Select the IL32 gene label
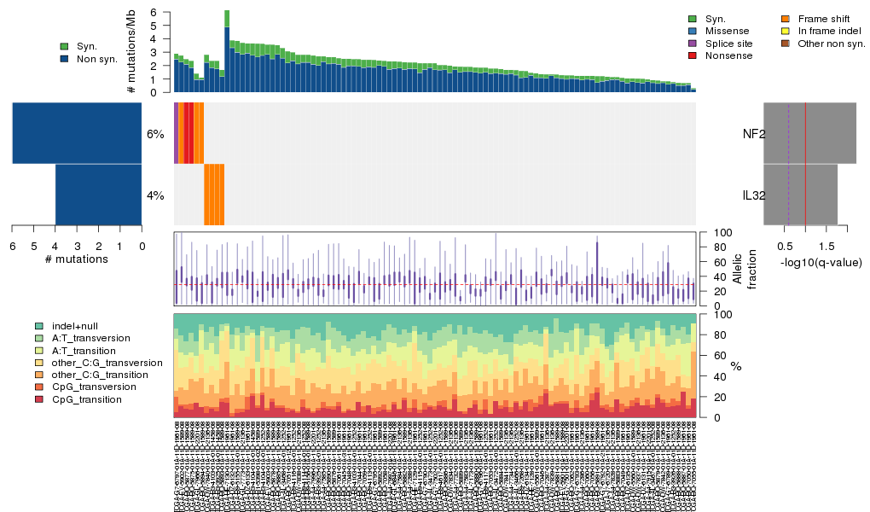Screen dimensions: 870x512 [x=753, y=195]
